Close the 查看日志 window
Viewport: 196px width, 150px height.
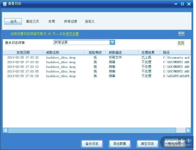[x=189, y=4]
